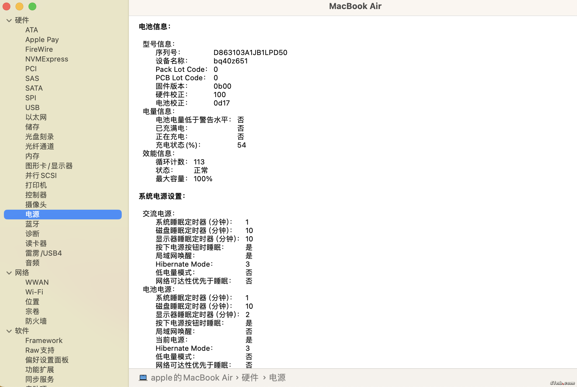The height and width of the screenshot is (387, 577).
Task: Click the yellow minimize window button
Action: (19, 6)
